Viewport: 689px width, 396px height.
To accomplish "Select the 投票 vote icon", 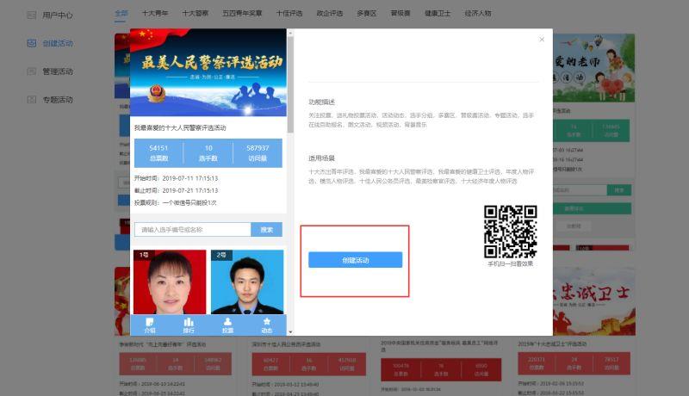I will click(x=227, y=325).
